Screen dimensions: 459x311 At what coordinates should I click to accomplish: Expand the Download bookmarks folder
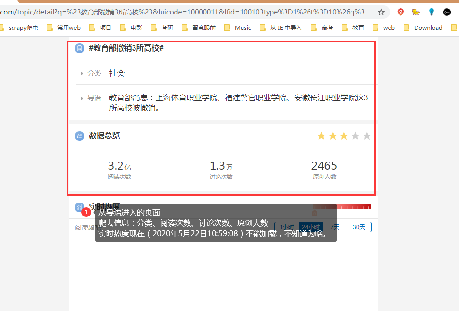(426, 27)
